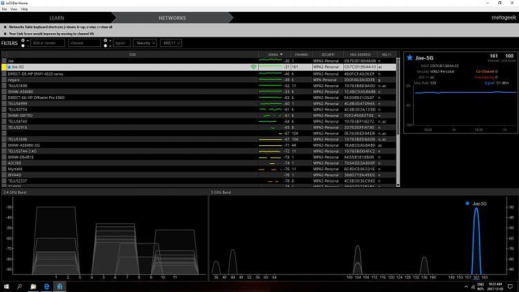Screen dimensions: 519x292
Task: Click the blue star in details panel
Action: [410, 57]
